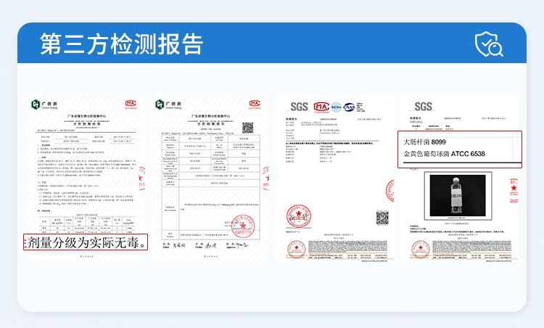This screenshot has width=544, height=328.
Task: Click the red MA mark on second report
Action: (x=255, y=104)
